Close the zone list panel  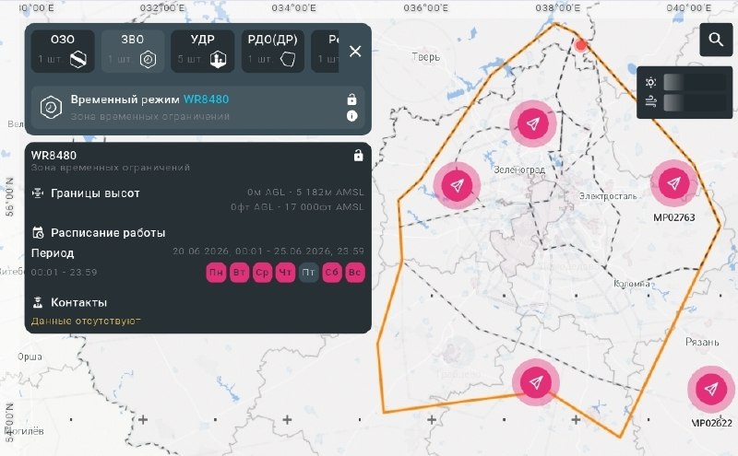(355, 52)
